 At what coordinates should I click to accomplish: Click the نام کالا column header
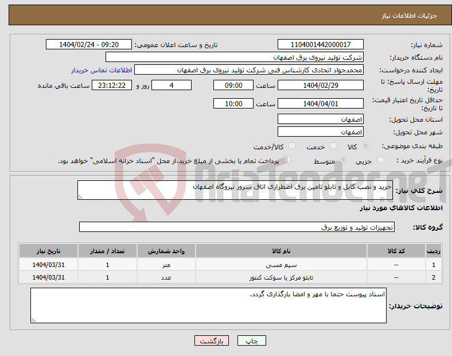tap(281, 251)
